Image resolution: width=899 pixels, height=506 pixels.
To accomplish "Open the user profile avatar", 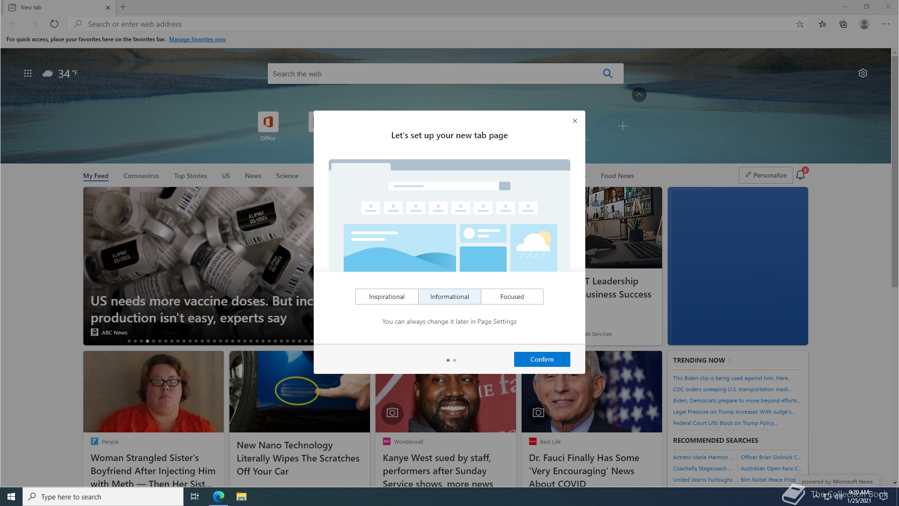I will click(x=864, y=24).
